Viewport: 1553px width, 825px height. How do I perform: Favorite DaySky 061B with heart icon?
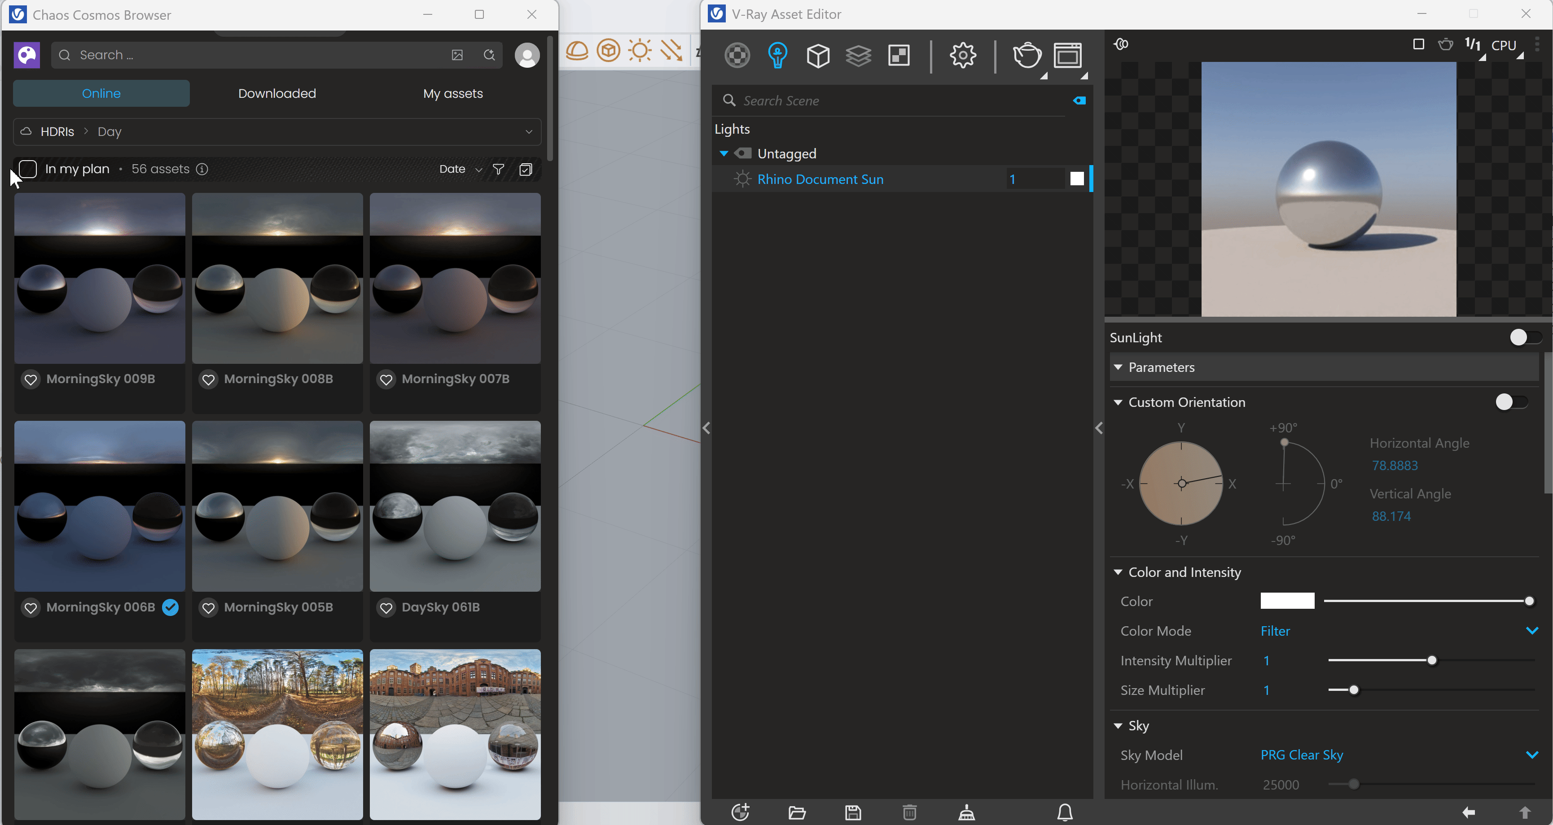coord(386,607)
